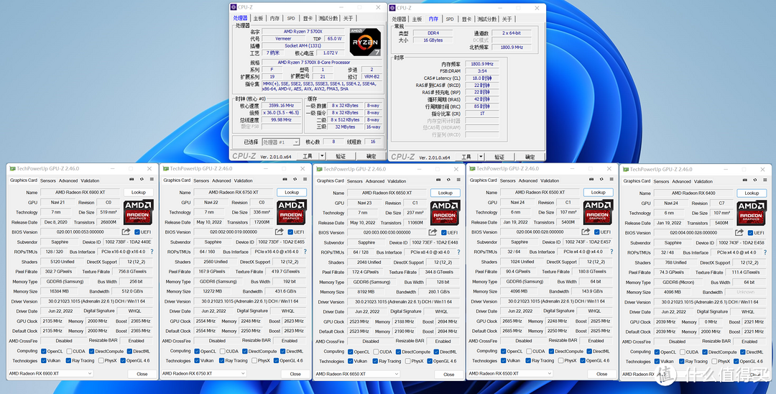This screenshot has height=394, width=776.
Task: Click '1800.9 MHz' 内存频率 value in CPU-Z
Action: [481, 64]
